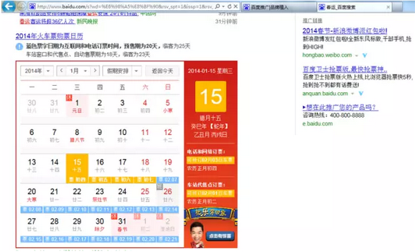This screenshot has width=415, height=252.
Task: Click the stop X icon in address bar
Action: pyautogui.click(x=236, y=6)
